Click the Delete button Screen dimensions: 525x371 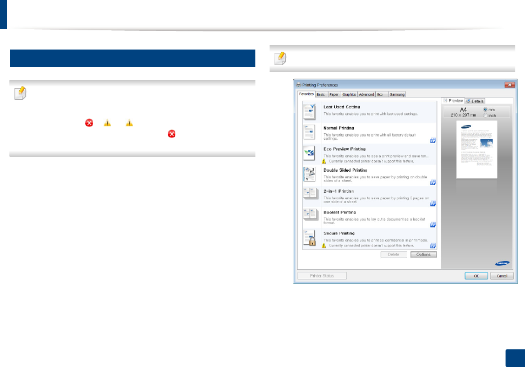click(394, 254)
